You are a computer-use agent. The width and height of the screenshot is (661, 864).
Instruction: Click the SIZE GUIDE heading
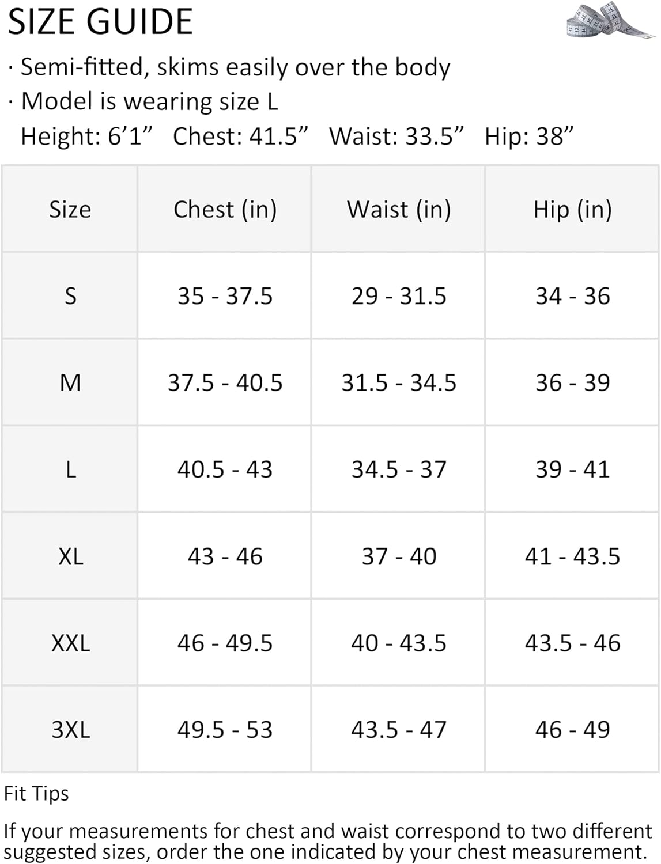tap(100, 22)
